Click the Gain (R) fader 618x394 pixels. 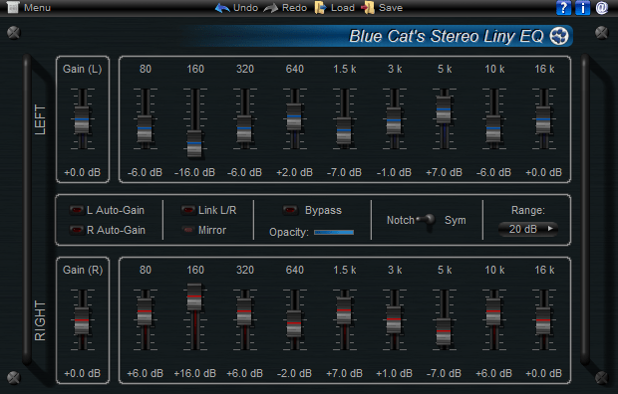[82, 320]
